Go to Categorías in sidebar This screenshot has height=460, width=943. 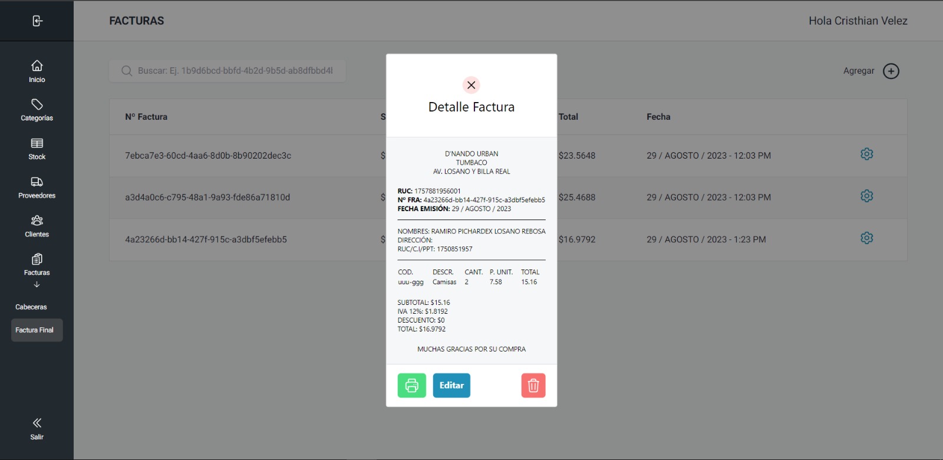37,110
